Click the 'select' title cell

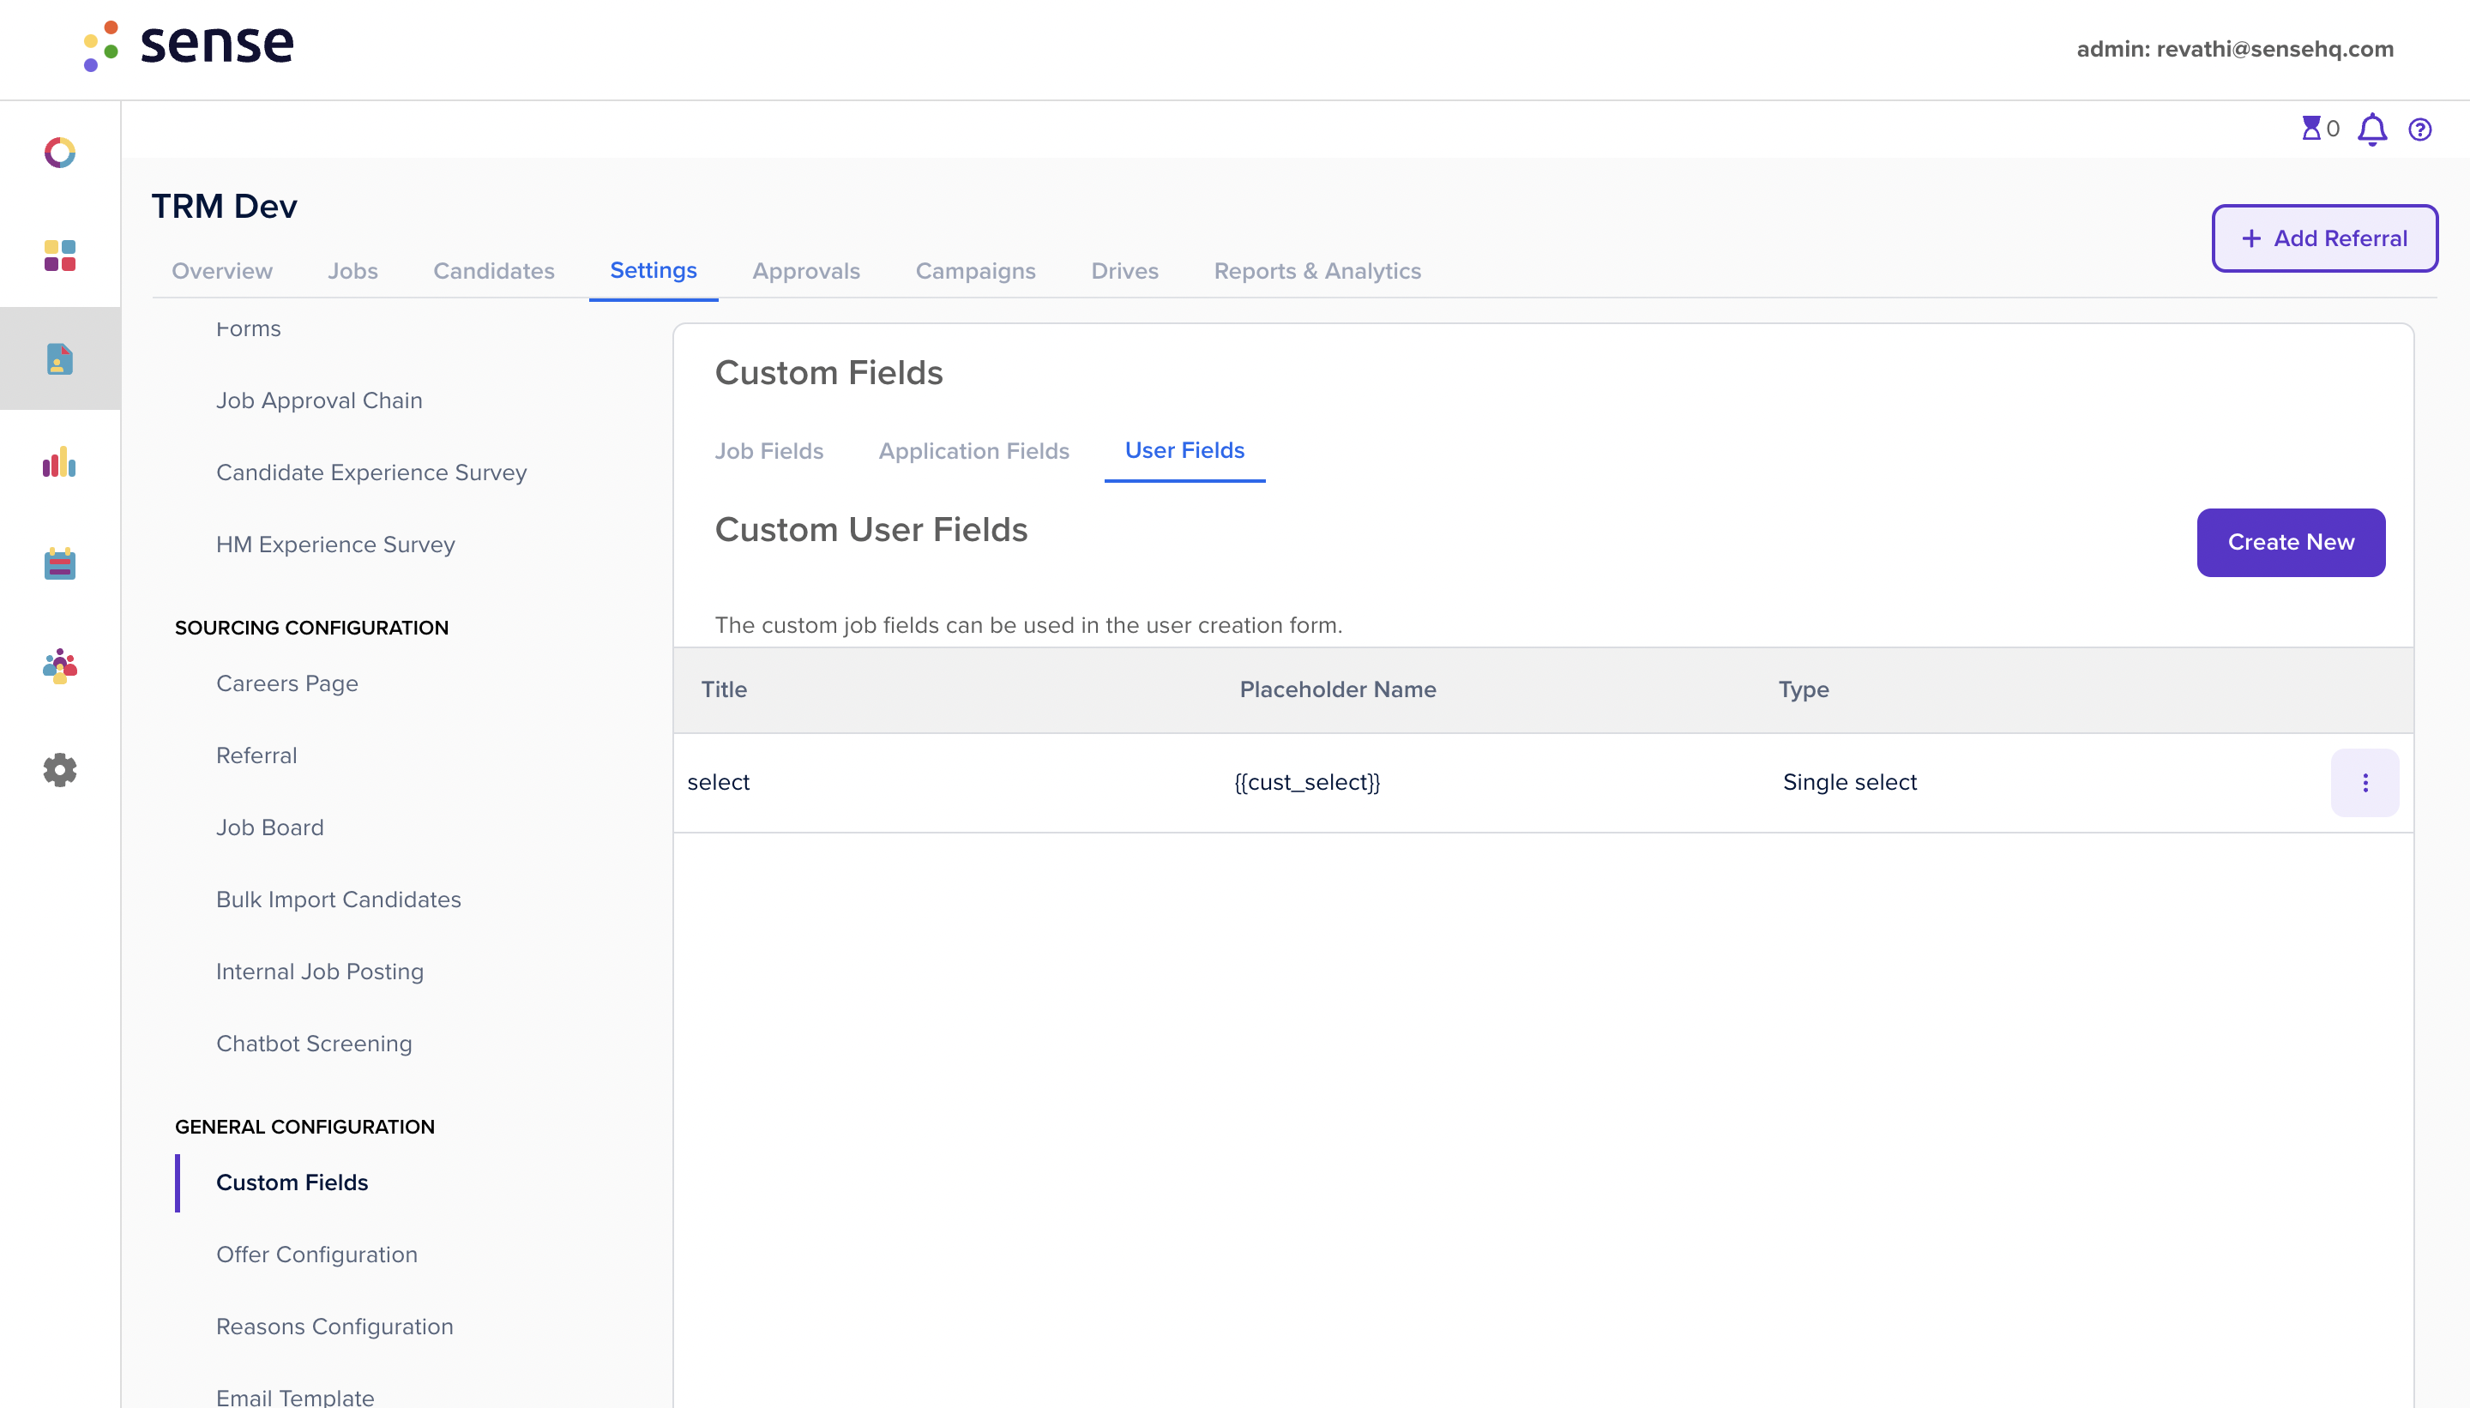(719, 782)
